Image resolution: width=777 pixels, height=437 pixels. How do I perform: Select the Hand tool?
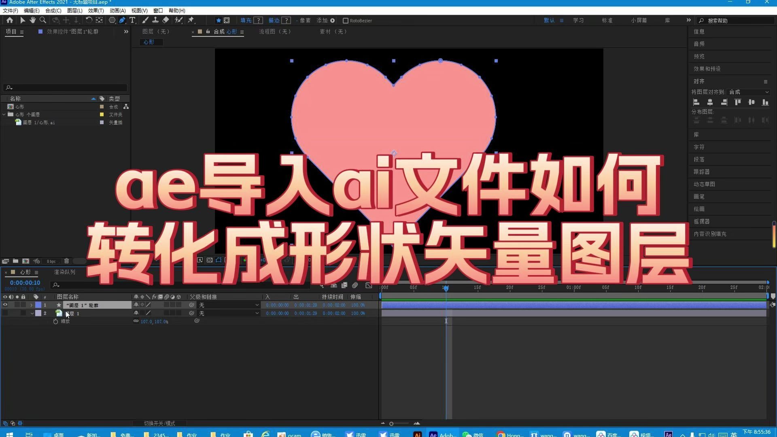click(32, 20)
